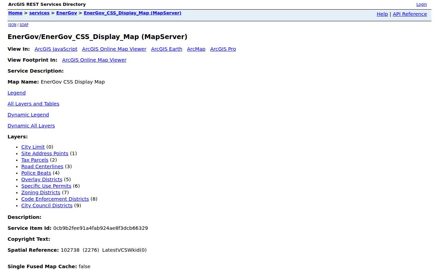The width and height of the screenshot is (439, 274).
Task: Open the services breadcrumb link
Action: (x=39, y=13)
